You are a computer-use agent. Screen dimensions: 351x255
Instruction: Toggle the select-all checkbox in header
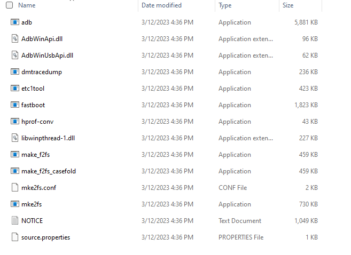click(9, 5)
